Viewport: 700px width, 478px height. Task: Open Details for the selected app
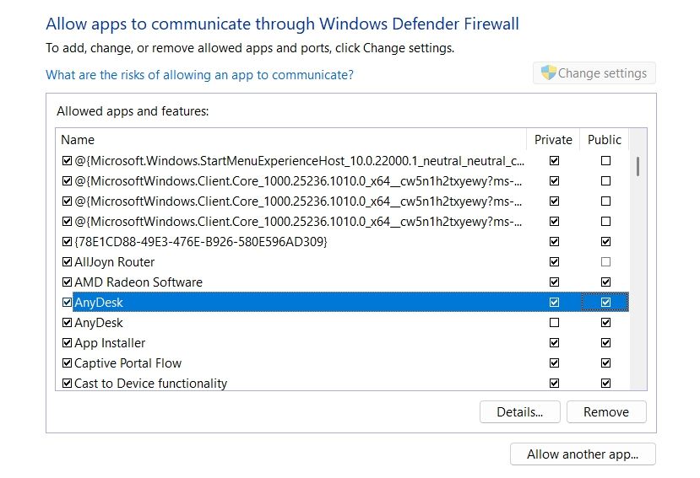[519, 411]
